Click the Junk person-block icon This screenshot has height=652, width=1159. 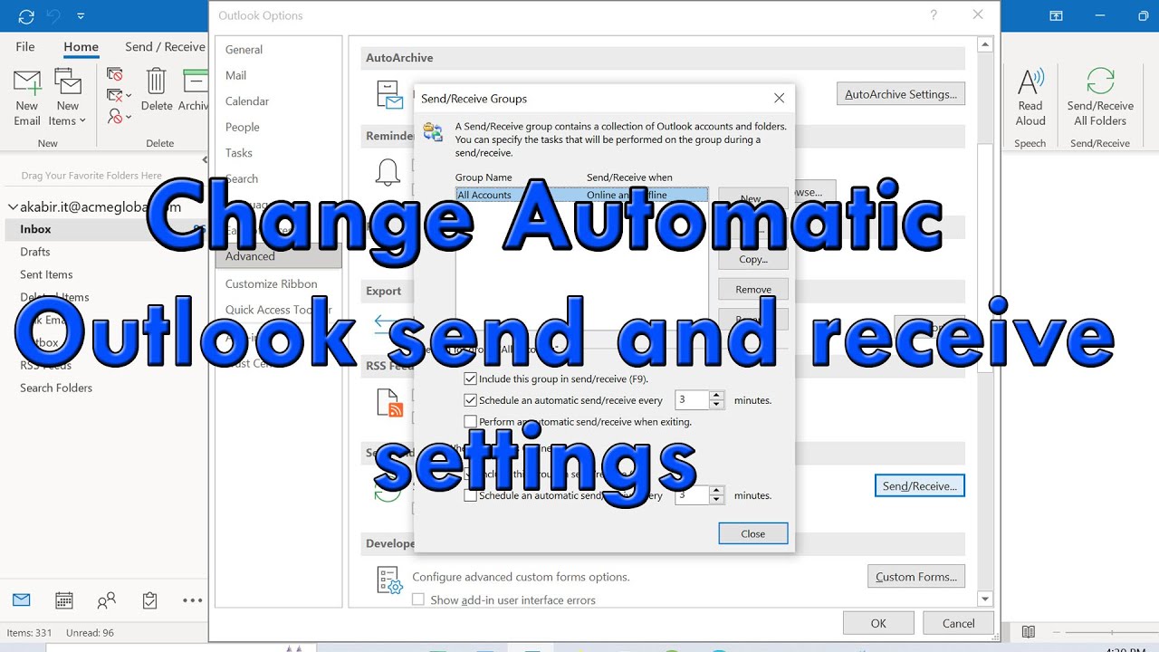click(115, 116)
